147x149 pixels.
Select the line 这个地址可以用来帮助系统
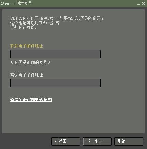click(x=35, y=23)
